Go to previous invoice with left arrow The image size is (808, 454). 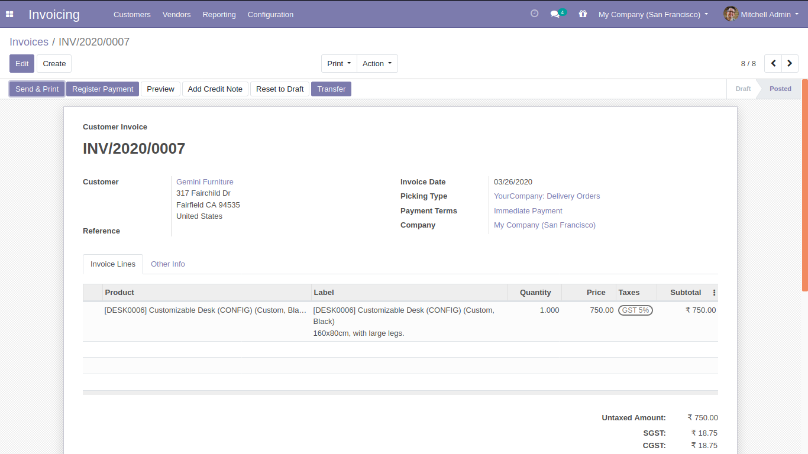(x=773, y=63)
